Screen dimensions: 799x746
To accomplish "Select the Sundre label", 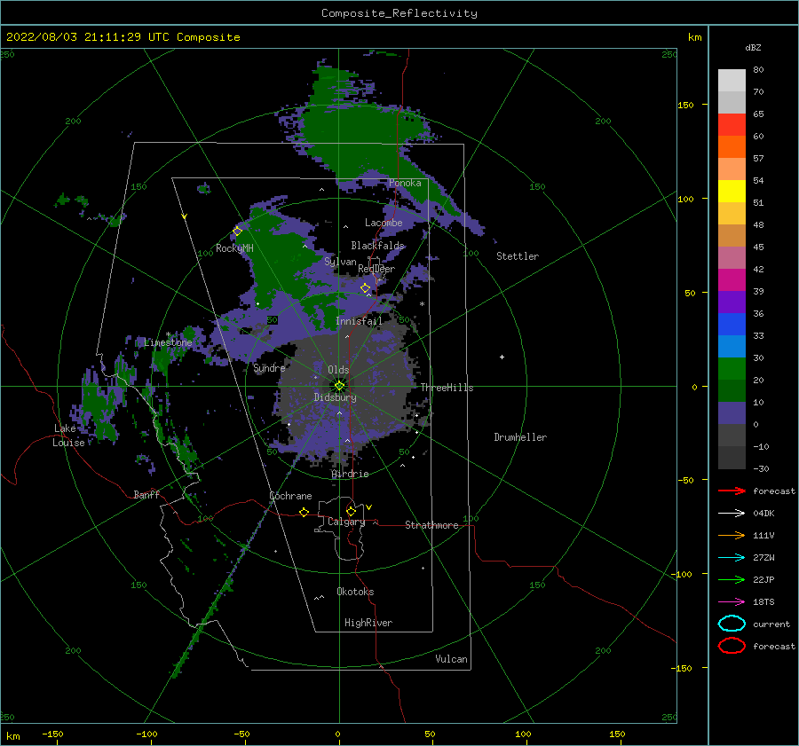I will [269, 367].
